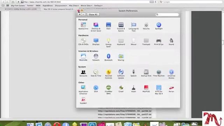
Task: Open the Energy Saver preferences
Action: tap(108, 43)
